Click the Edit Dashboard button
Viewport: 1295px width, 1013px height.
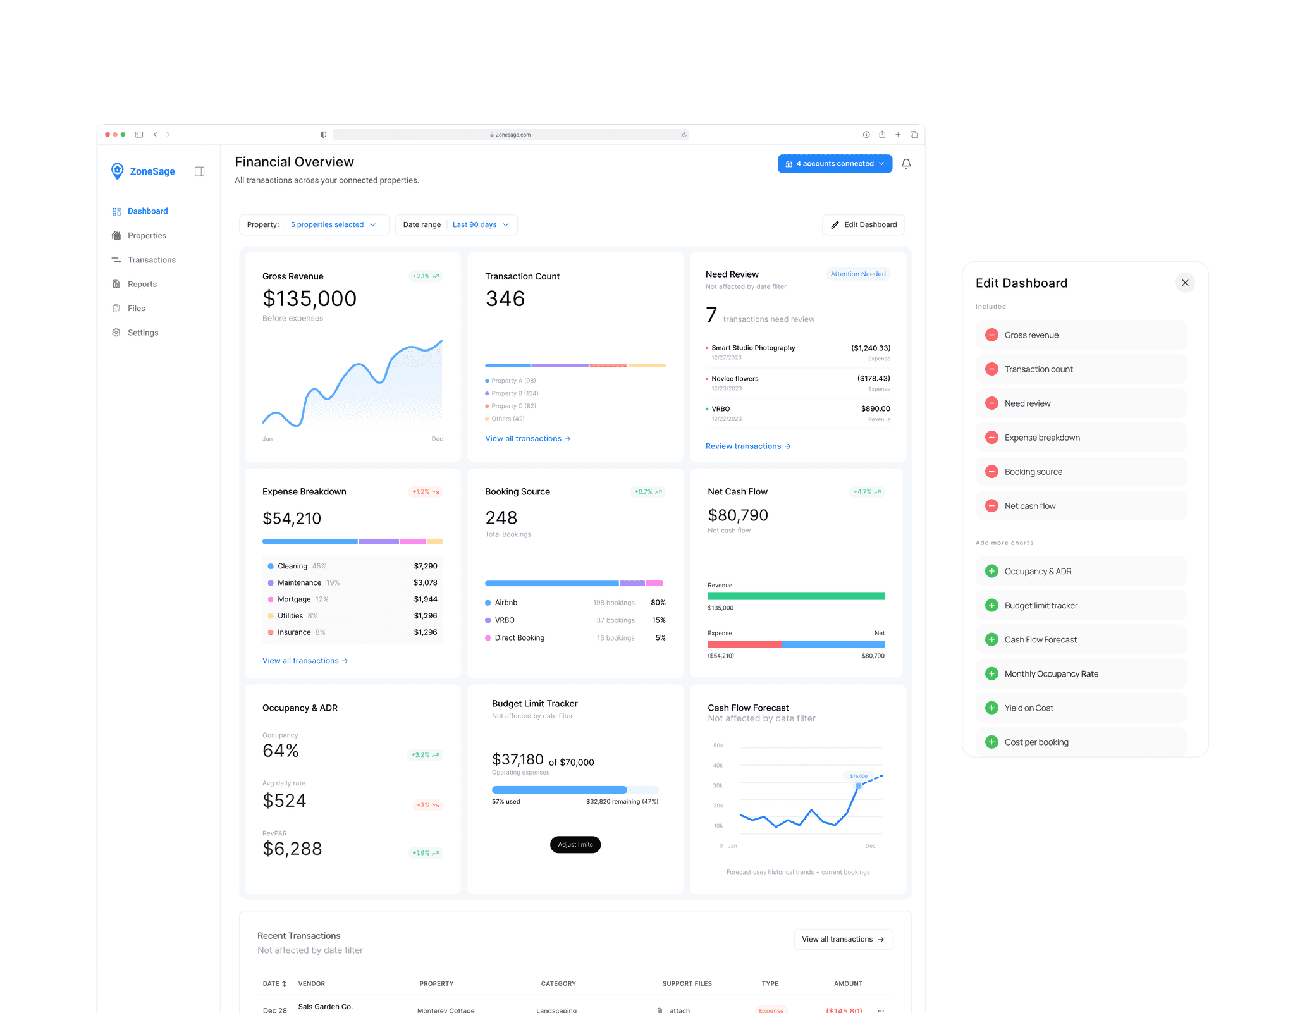864,224
